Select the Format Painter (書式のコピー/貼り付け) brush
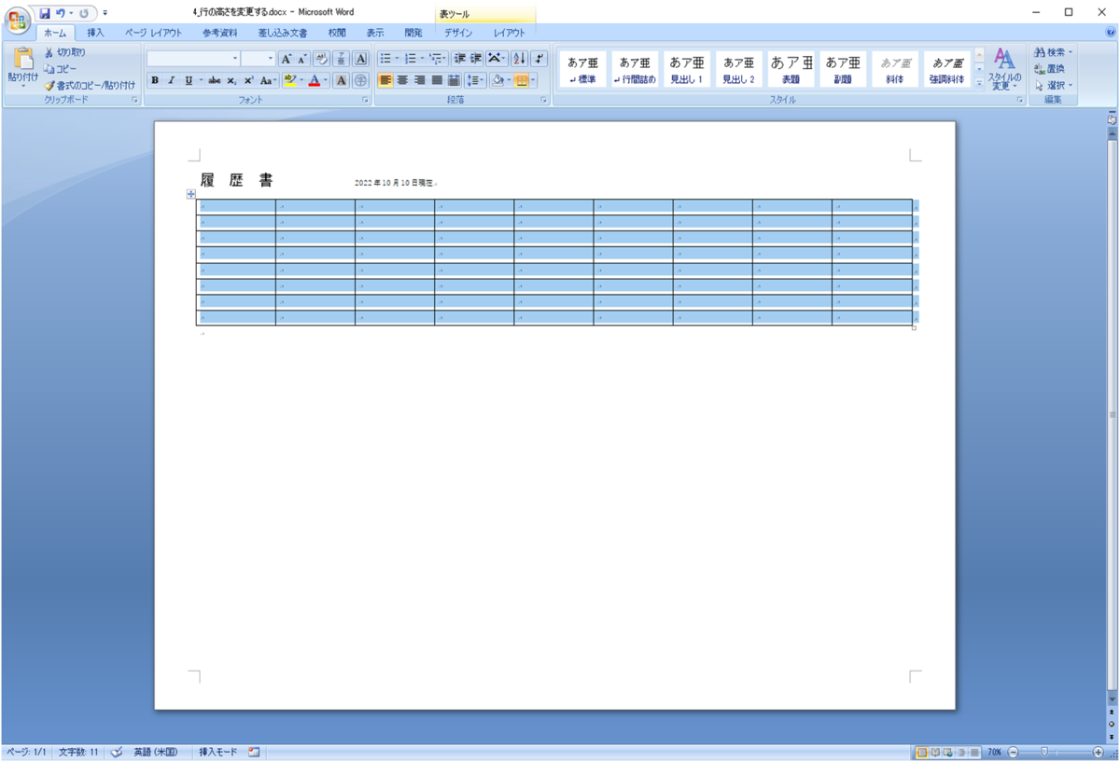 point(49,85)
